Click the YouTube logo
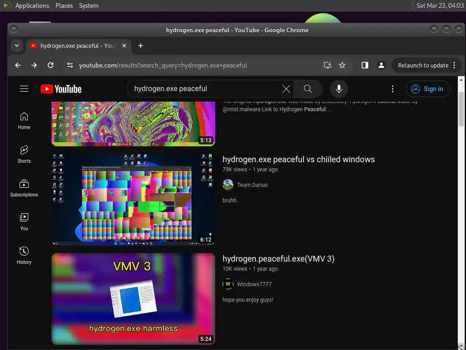 coord(61,89)
